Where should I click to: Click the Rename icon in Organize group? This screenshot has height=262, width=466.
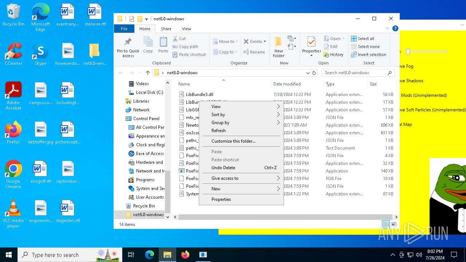point(246,52)
